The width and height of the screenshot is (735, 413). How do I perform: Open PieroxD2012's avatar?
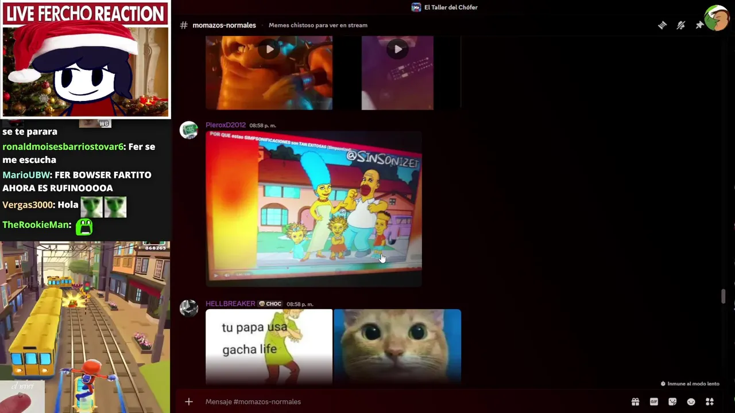189,130
